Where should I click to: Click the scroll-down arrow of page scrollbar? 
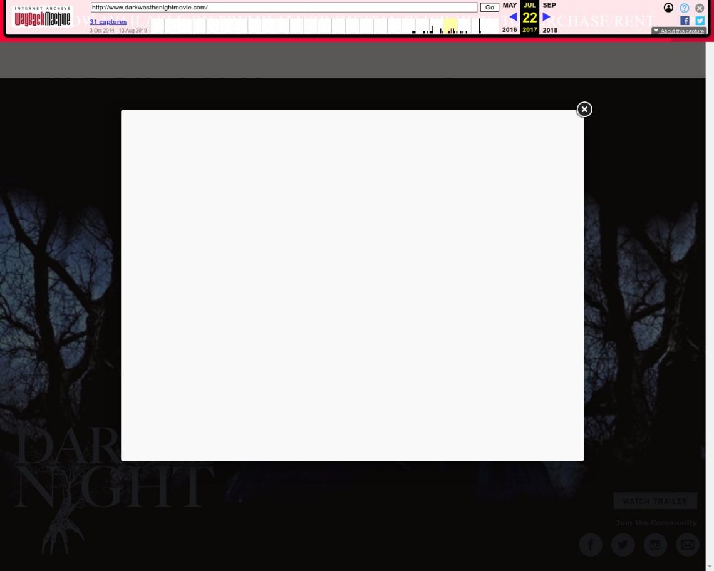point(710,567)
